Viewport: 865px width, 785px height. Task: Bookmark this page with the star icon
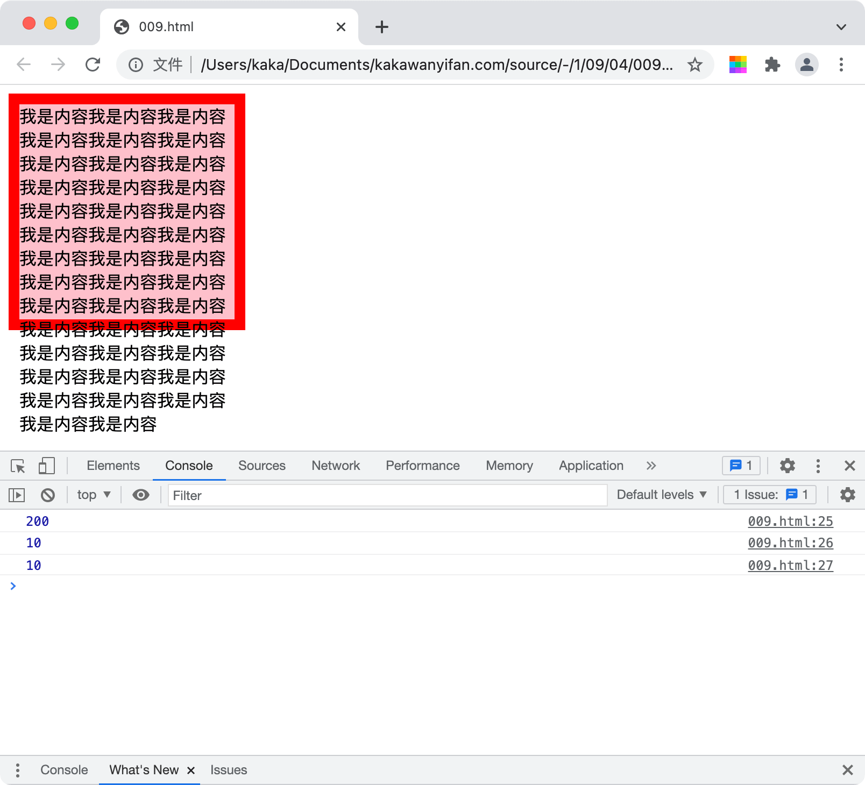click(x=695, y=65)
